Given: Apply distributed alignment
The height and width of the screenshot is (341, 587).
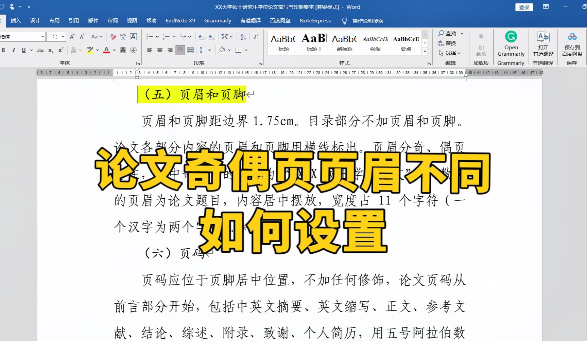Looking at the screenshot, I should click(x=191, y=50).
